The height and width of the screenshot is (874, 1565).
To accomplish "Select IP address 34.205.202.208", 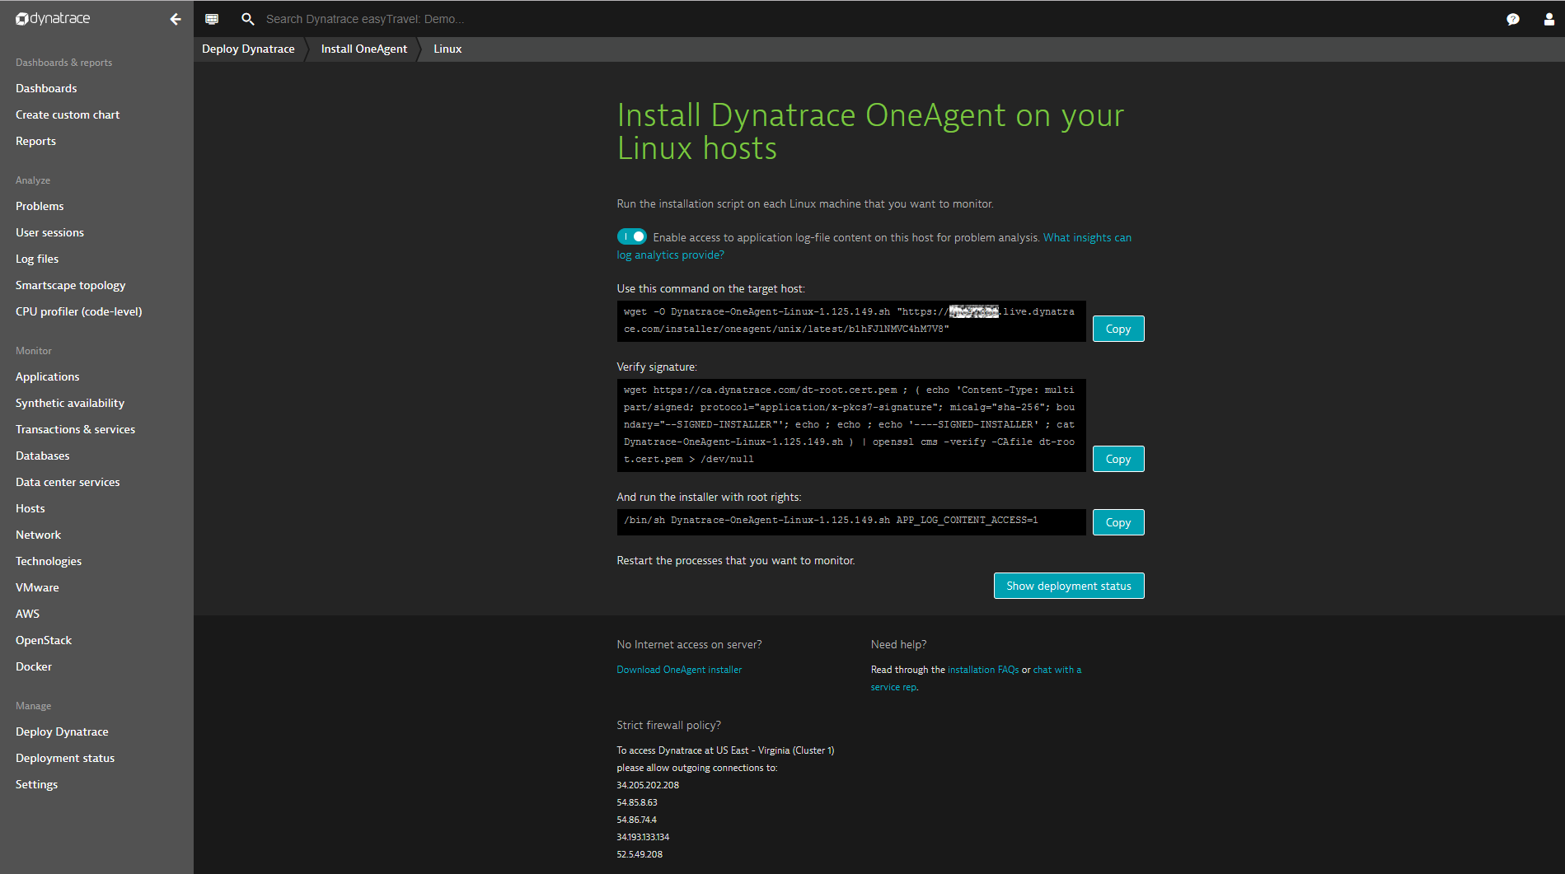I will 648,785.
